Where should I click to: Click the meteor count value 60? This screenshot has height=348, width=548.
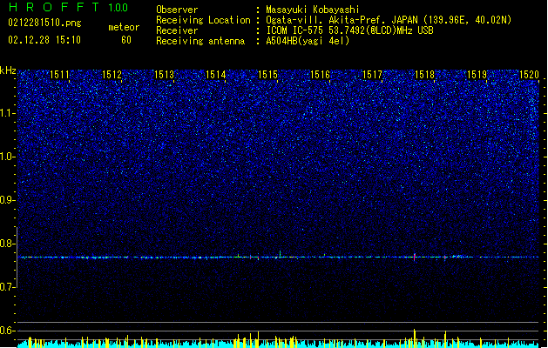click(x=126, y=40)
